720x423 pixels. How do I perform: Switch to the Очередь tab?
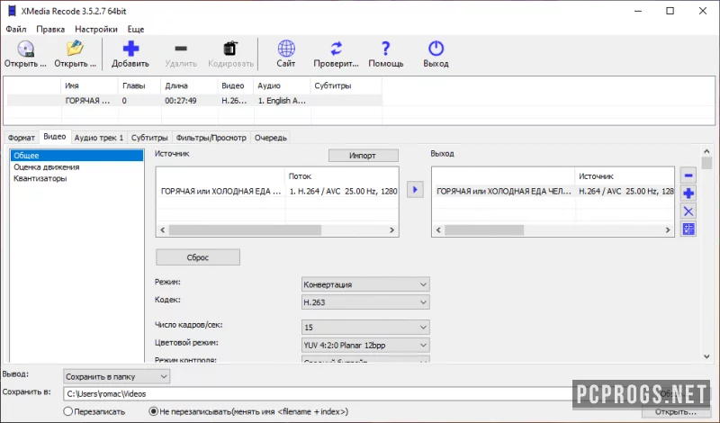coord(271,138)
